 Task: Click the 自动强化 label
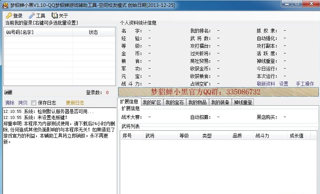click(267, 38)
